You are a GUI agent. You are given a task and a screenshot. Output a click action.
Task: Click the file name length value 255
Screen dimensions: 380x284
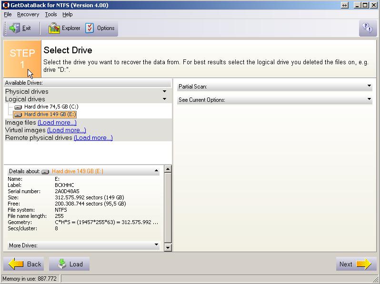[59, 216]
